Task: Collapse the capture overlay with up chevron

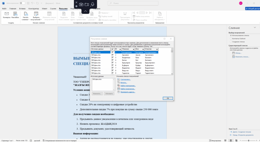Action: point(85,11)
